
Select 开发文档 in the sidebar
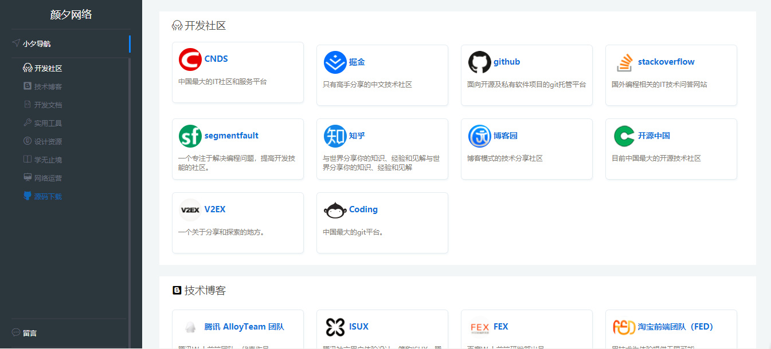click(48, 105)
